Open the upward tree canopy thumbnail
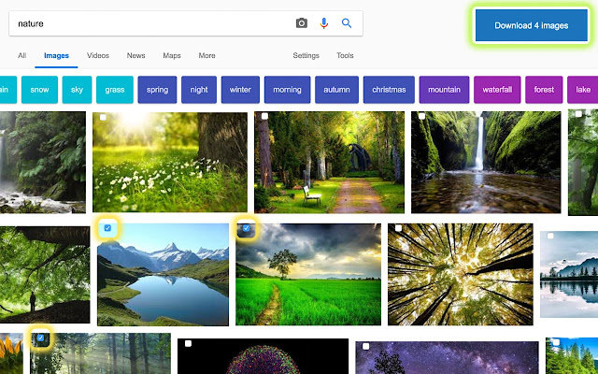This screenshot has width=598, height=374. coord(461,274)
